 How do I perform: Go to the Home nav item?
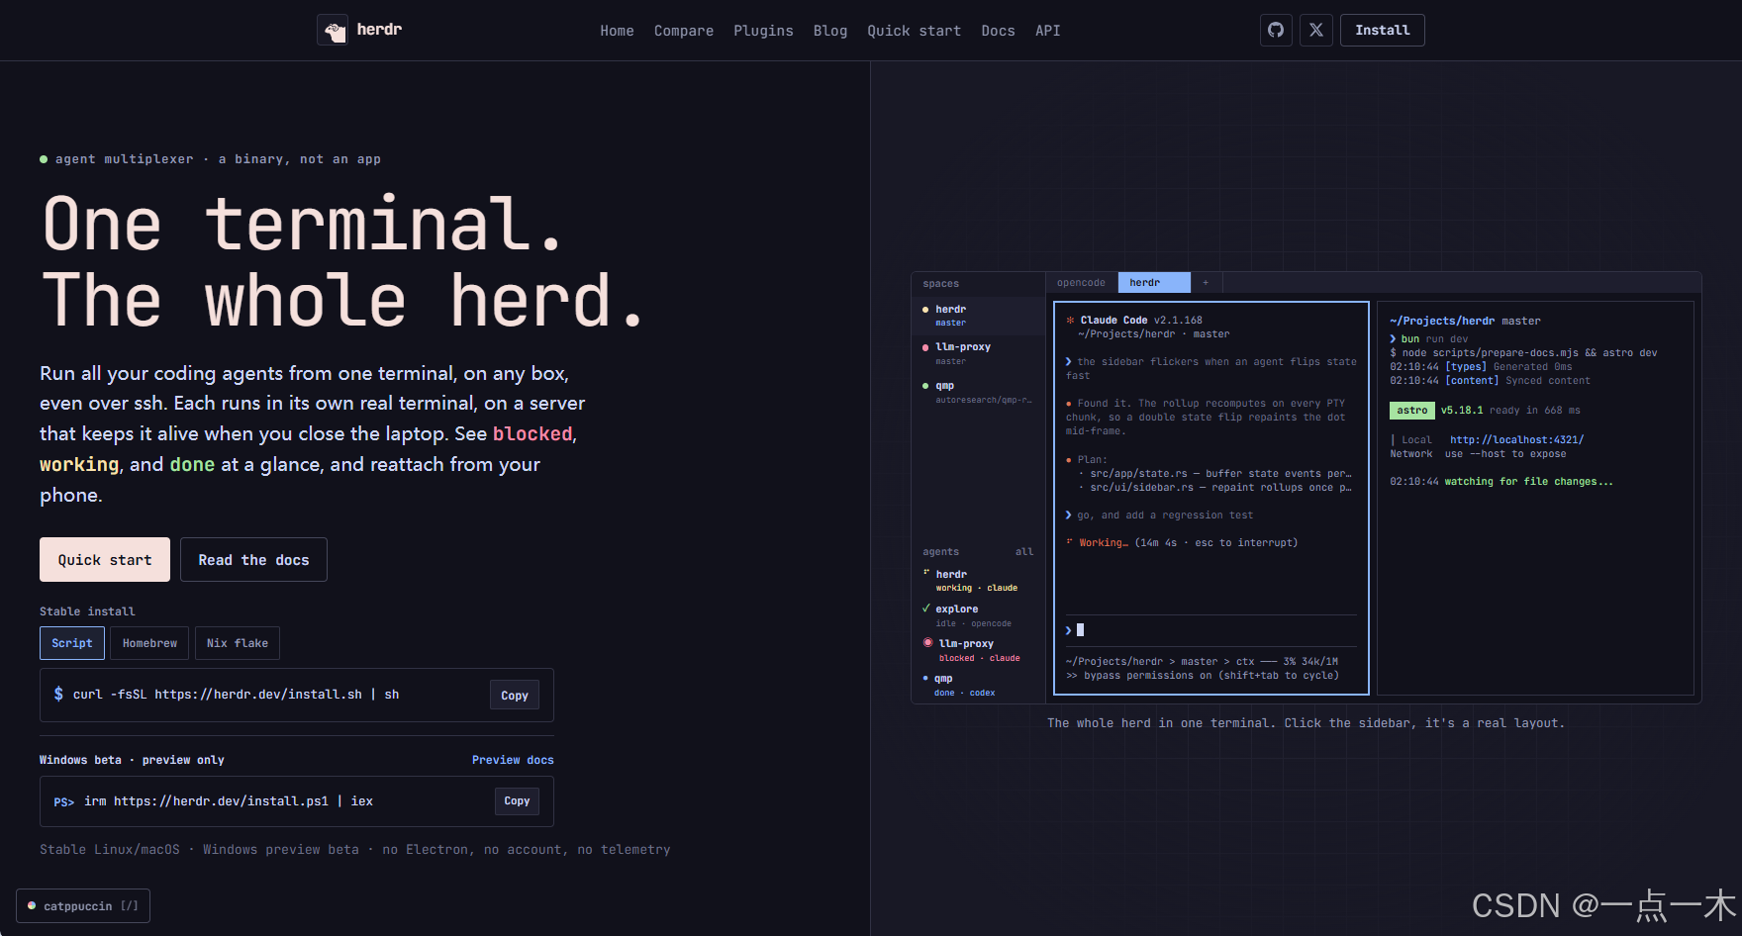click(x=617, y=31)
